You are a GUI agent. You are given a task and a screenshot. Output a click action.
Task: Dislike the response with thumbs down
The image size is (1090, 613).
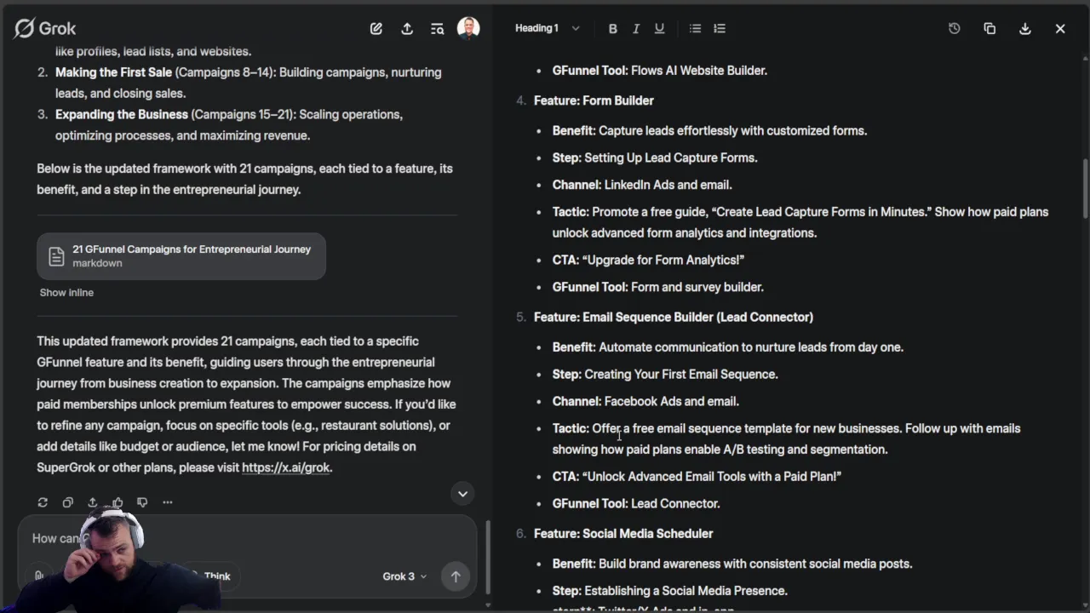(x=142, y=502)
